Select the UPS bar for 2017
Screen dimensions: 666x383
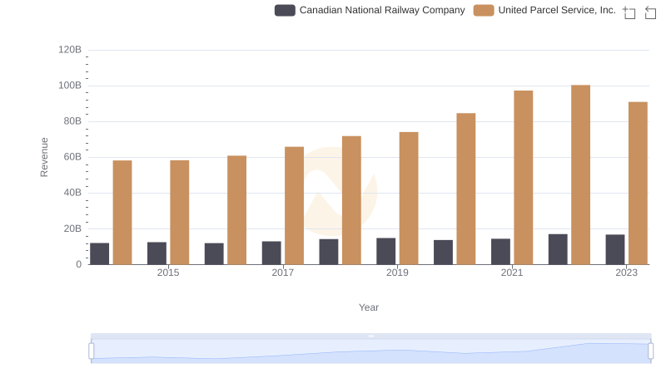(295, 206)
